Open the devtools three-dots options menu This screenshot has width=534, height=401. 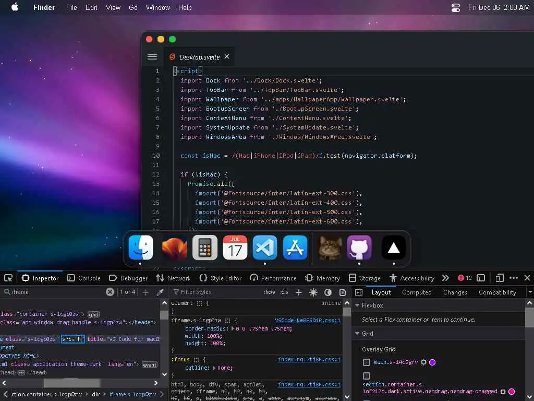tap(514, 278)
